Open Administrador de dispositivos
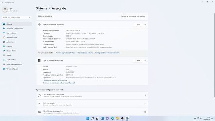This screenshot has height=121, width=215. [x=92, y=112]
